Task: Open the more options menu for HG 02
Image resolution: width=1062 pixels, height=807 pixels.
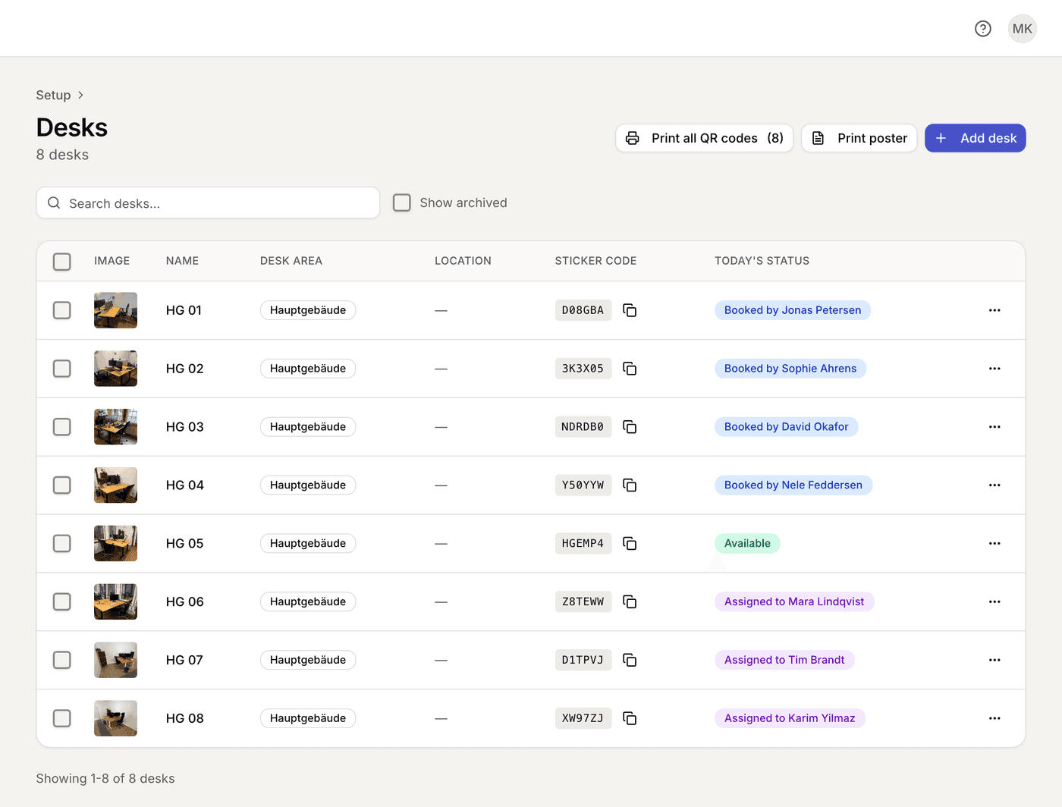Action: pos(994,369)
